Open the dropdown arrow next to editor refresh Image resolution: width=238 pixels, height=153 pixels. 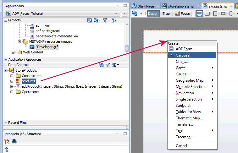pyautogui.click(x=141, y=14)
